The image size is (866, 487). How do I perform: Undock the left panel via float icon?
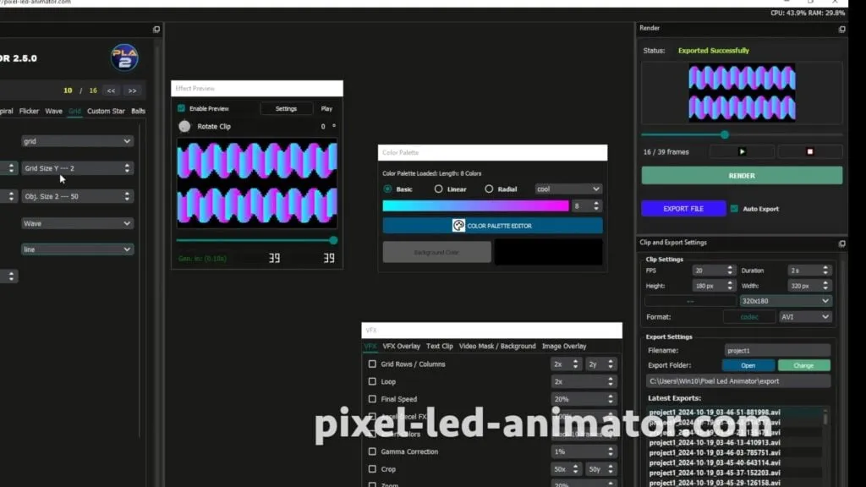156,30
